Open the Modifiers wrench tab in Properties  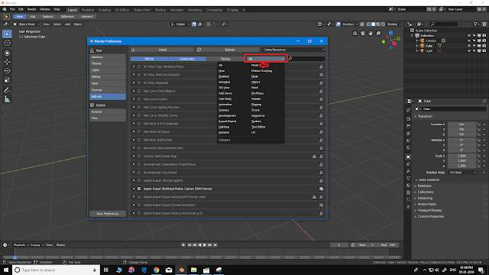click(408, 171)
